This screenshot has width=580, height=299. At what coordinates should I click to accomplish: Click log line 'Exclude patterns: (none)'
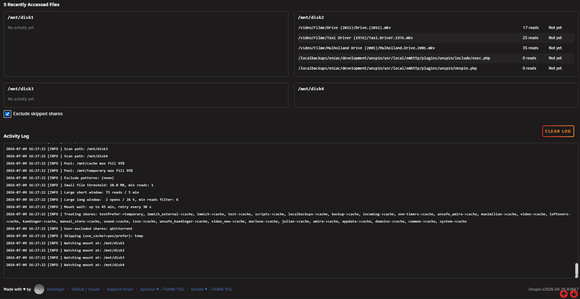(x=60, y=178)
